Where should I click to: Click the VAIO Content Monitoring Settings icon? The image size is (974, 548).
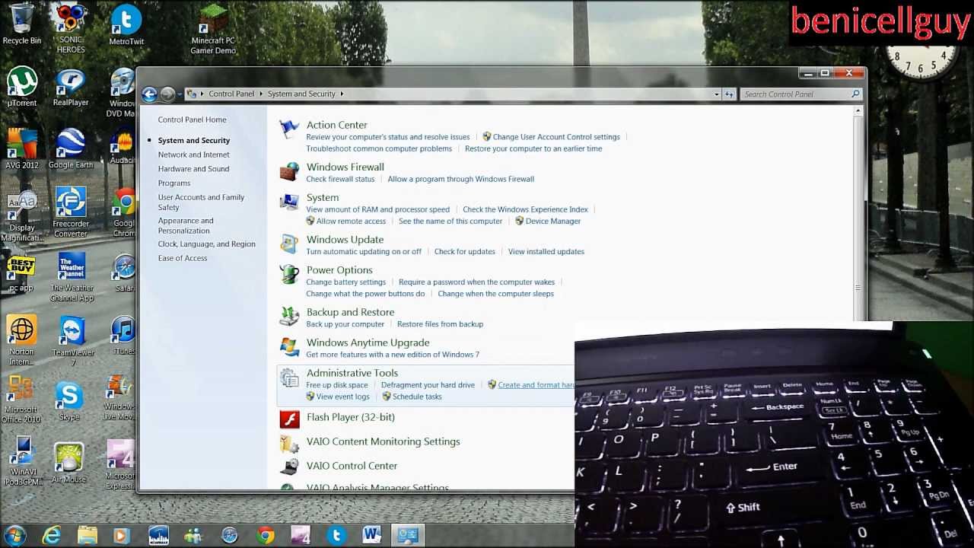(x=289, y=443)
